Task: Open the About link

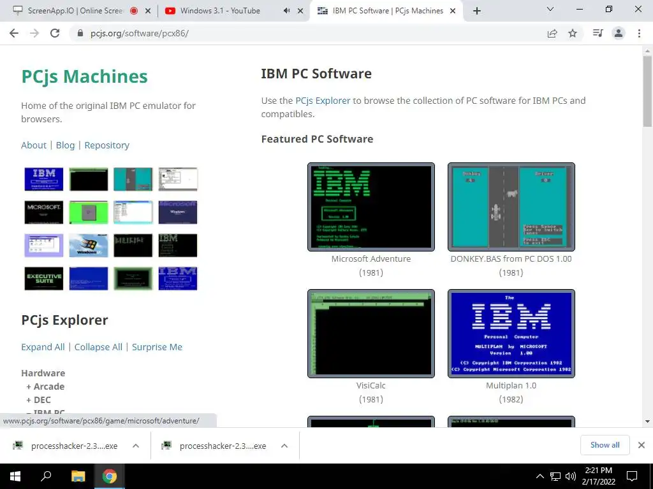Action: [34, 145]
